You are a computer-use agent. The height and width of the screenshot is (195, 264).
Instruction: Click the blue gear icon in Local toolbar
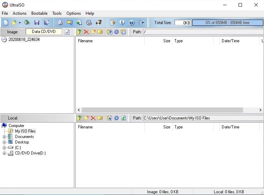pos(116,118)
